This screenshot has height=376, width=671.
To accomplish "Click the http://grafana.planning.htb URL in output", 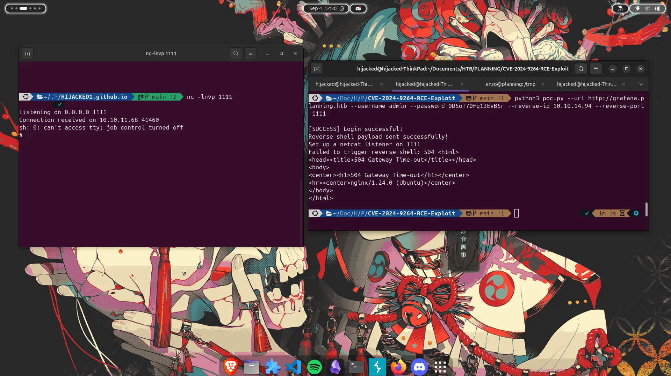I will coord(617,98).
